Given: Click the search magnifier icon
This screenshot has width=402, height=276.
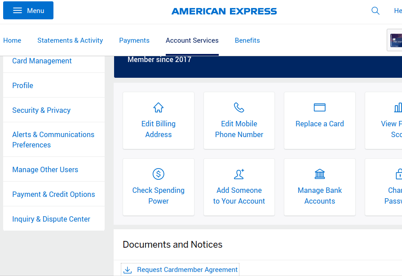Looking at the screenshot, I should (375, 11).
